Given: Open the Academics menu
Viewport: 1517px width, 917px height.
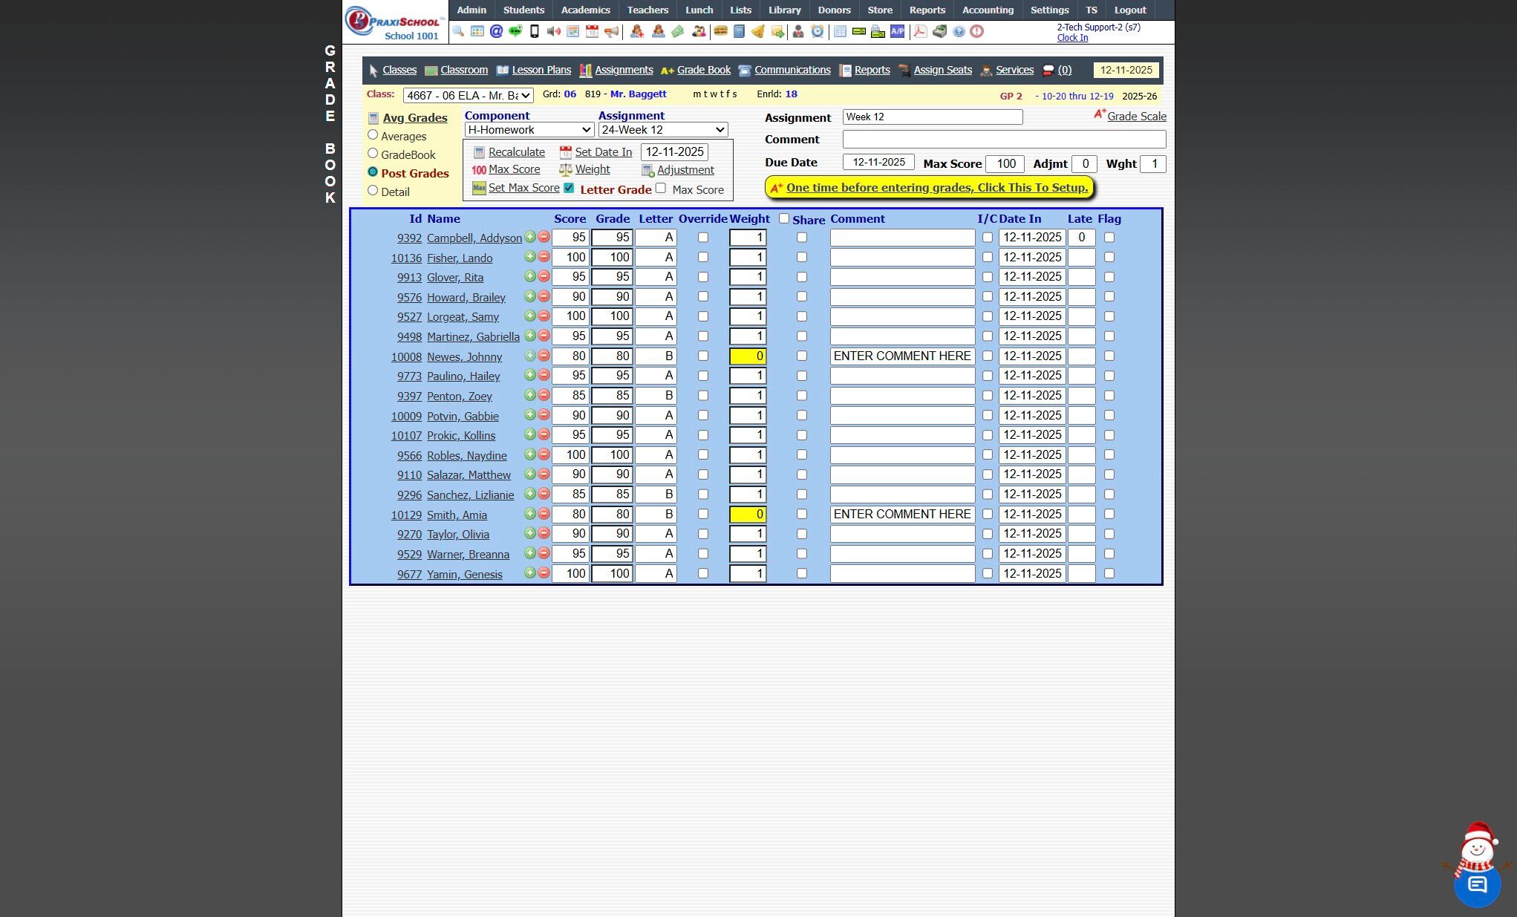Looking at the screenshot, I should (x=585, y=10).
